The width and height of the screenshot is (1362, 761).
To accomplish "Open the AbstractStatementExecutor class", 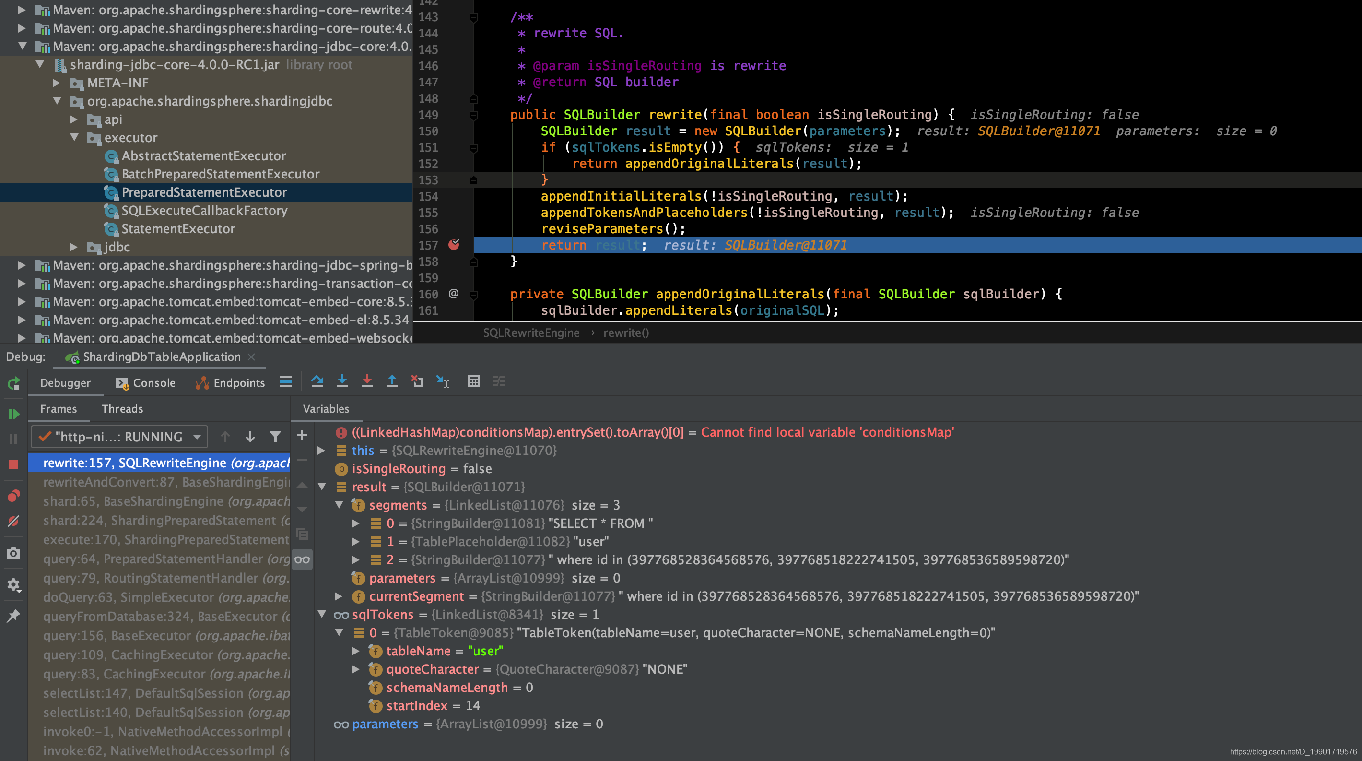I will pyautogui.click(x=203, y=156).
